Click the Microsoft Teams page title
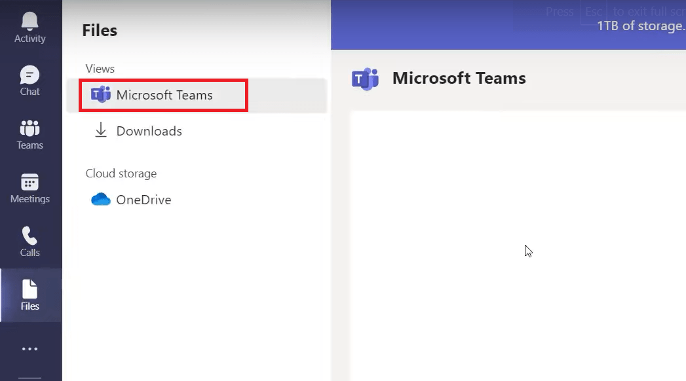Image resolution: width=686 pixels, height=381 pixels. (459, 78)
